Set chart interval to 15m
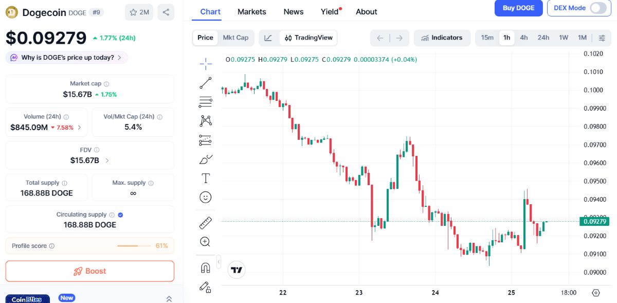This screenshot has width=617, height=303. (487, 38)
